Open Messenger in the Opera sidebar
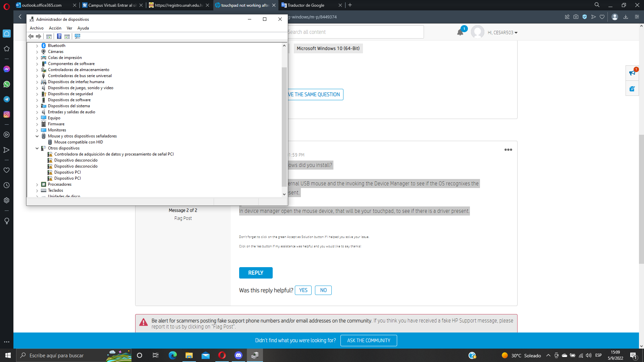The image size is (644, 362). point(6,69)
